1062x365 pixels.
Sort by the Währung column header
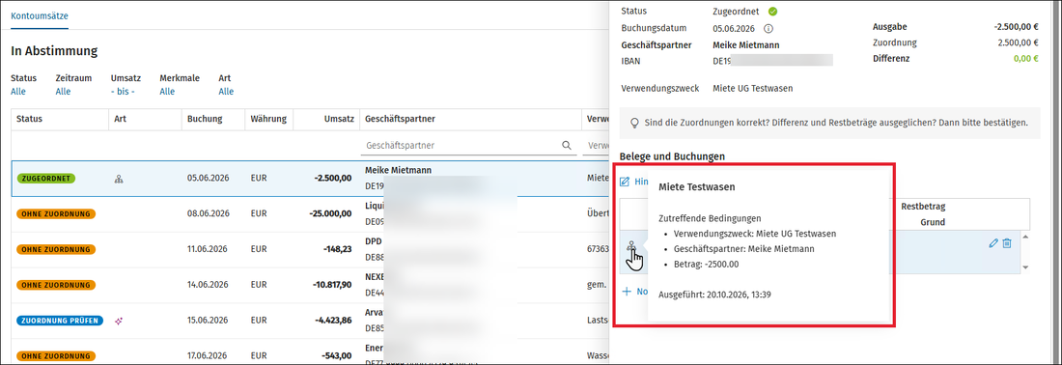[x=268, y=119]
